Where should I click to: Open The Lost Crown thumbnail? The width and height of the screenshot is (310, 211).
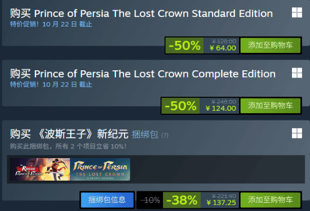tap(100, 169)
